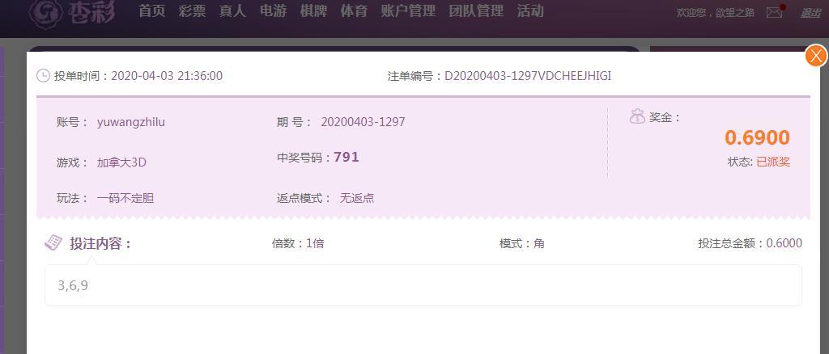
Task: Open the 体育 menu
Action: [354, 11]
